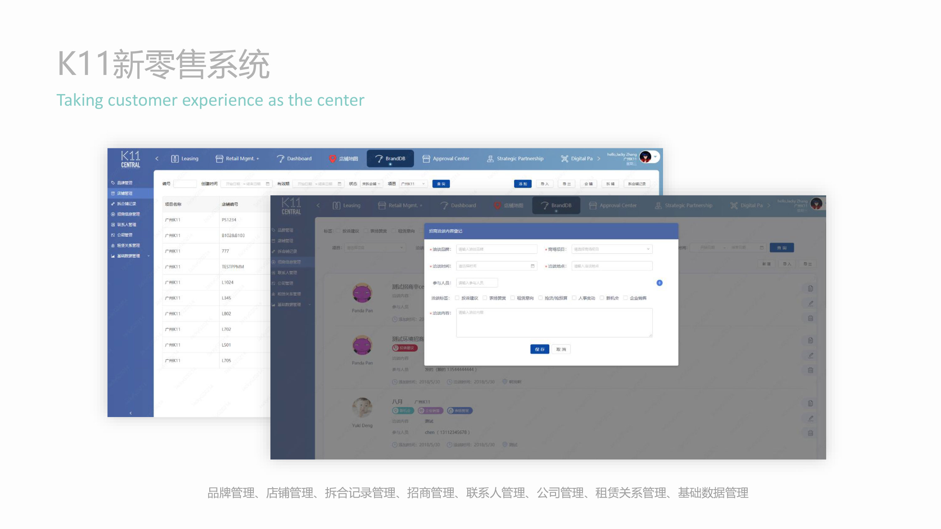
Task: Check 新机会 checkbox in dialog
Action: coord(601,298)
